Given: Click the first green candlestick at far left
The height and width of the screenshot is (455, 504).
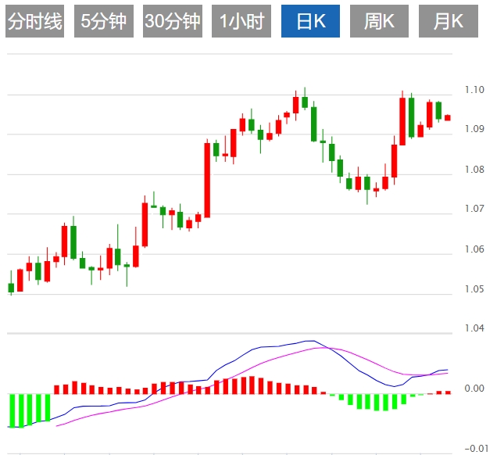Looking at the screenshot, I should [x=11, y=287].
